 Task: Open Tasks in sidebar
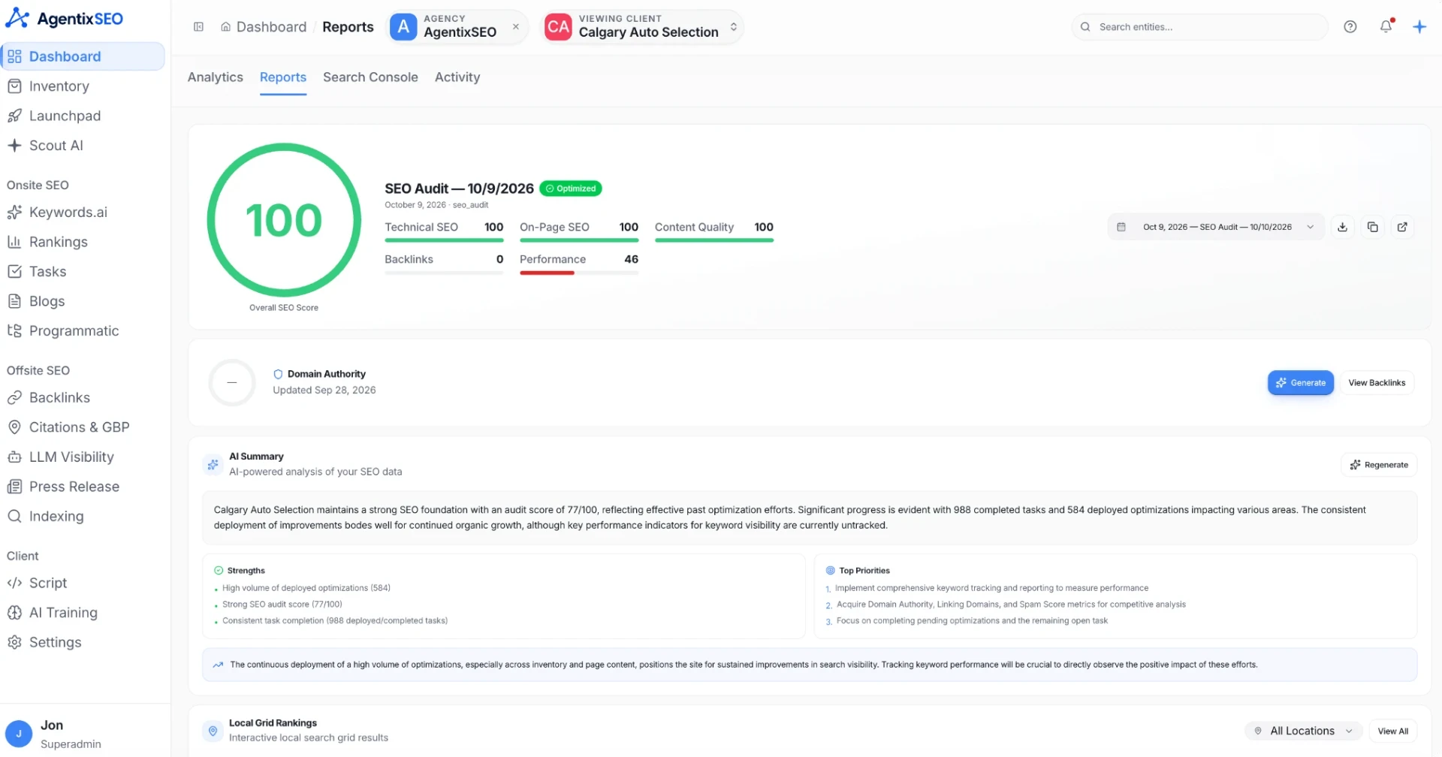83,272
